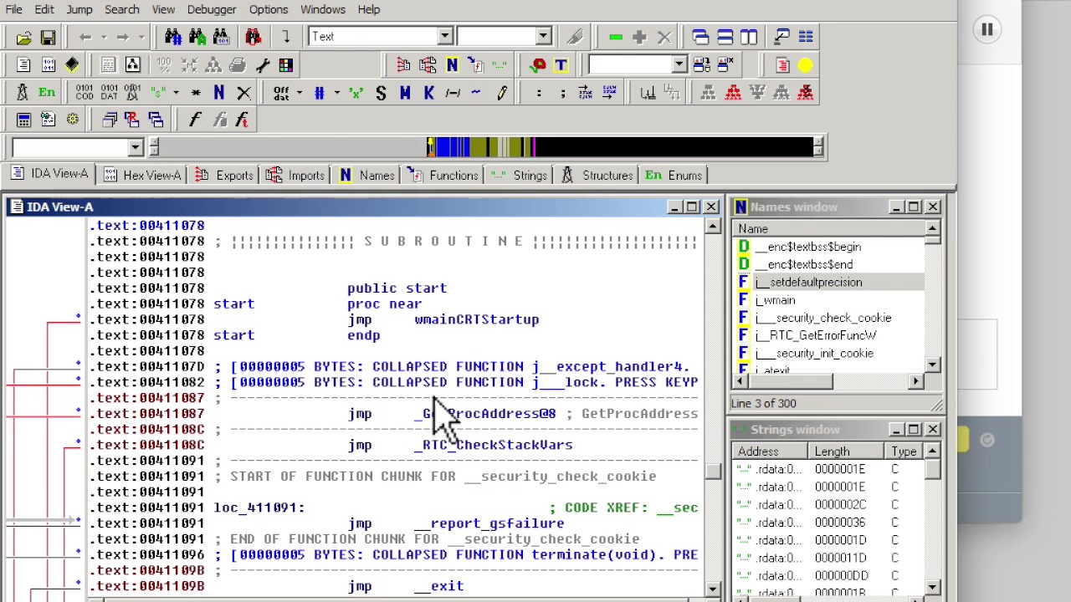This screenshot has width=1071, height=602.
Task: Open the empty combo box next to Text
Action: 543,37
